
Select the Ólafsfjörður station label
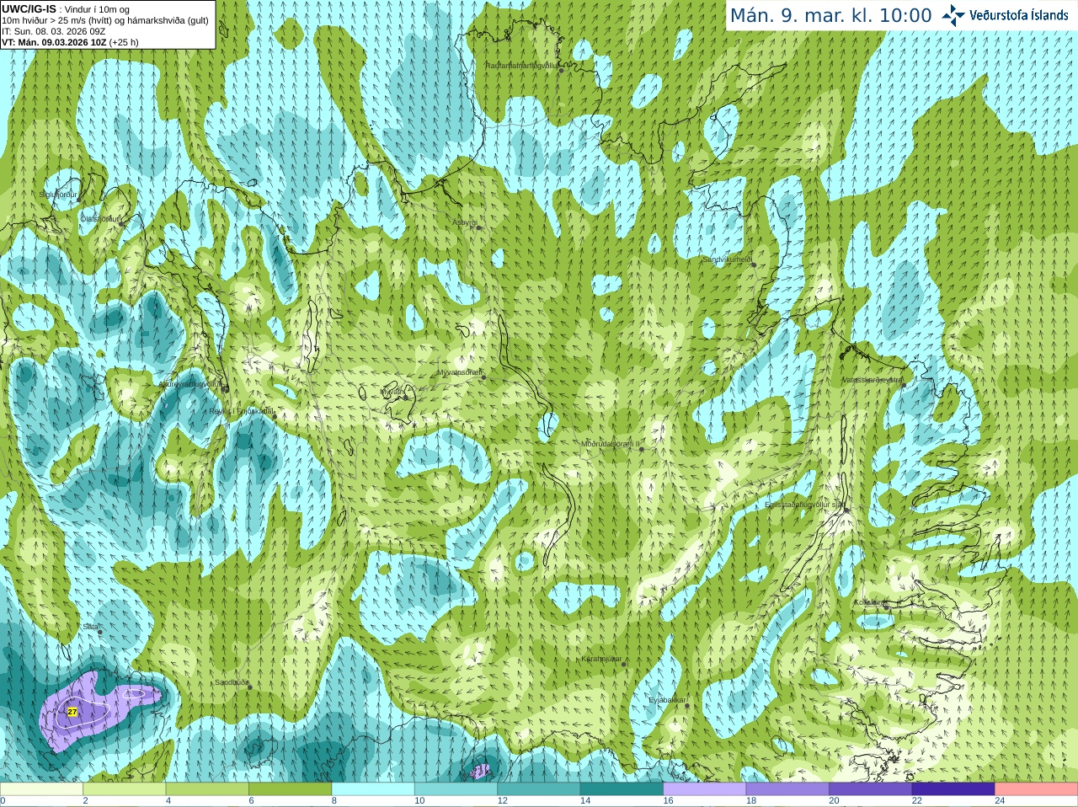point(101,219)
